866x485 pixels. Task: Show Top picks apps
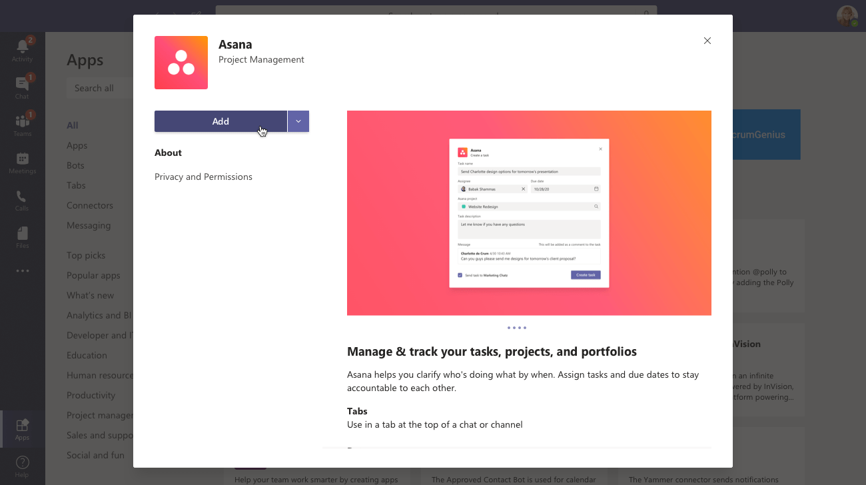(86, 255)
